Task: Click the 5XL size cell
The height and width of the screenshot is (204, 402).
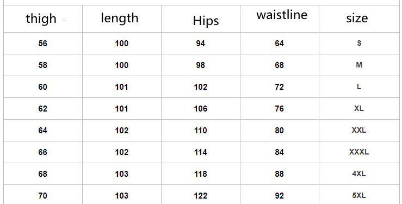Action: coord(359,195)
